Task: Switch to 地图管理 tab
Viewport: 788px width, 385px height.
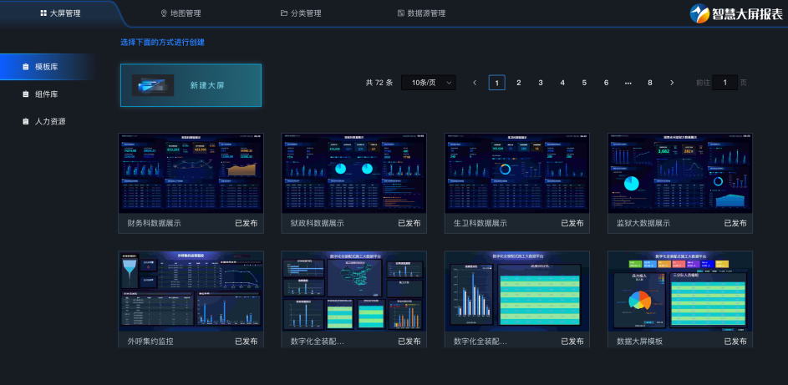Action: pos(180,13)
